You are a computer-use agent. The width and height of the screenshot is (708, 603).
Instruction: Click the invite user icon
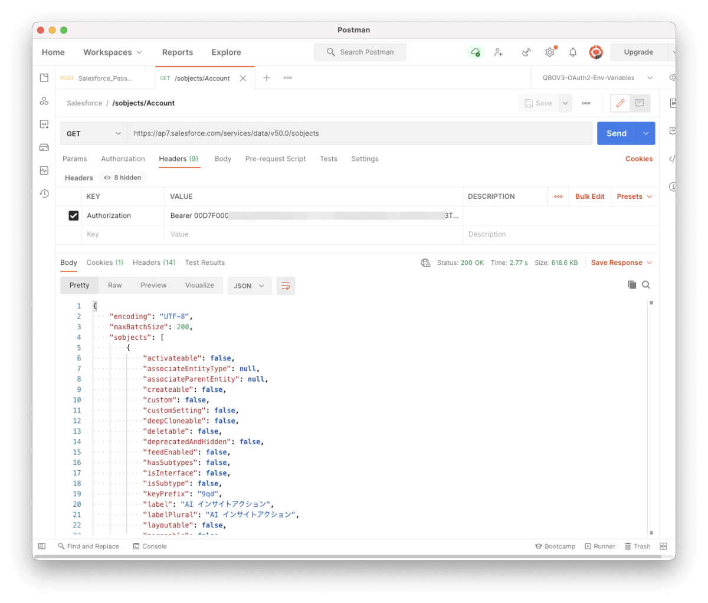click(499, 52)
